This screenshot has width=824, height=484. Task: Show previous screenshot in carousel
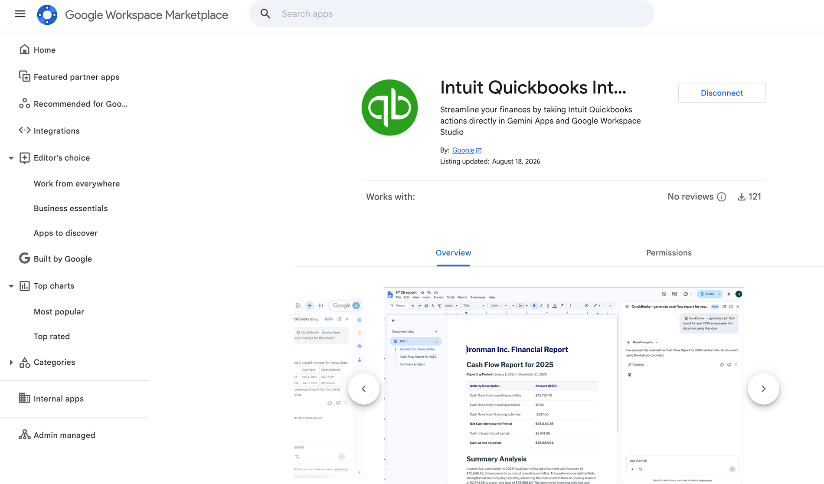[364, 389]
